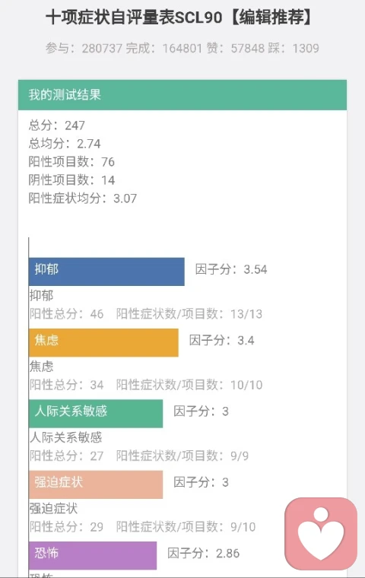
Task: Click 阴性项目数 14 text
Action: click(x=71, y=180)
